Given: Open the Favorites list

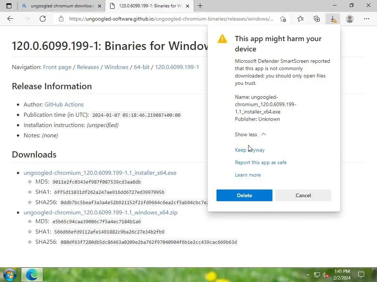Looking at the screenshot, I should (300, 19).
